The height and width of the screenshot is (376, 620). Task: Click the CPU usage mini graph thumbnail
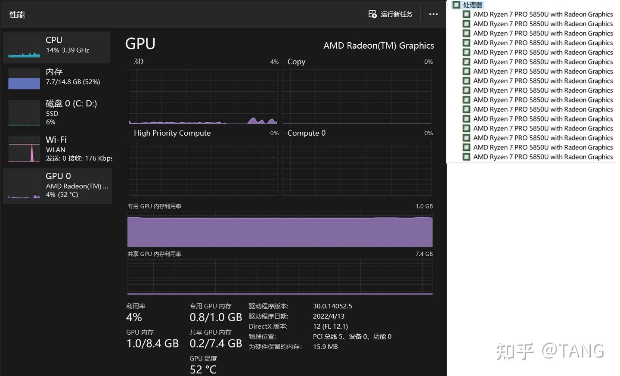pyautogui.click(x=24, y=47)
